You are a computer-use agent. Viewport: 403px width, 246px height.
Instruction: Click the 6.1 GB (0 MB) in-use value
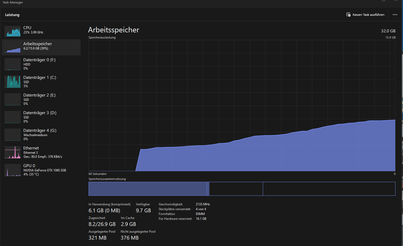104,210
